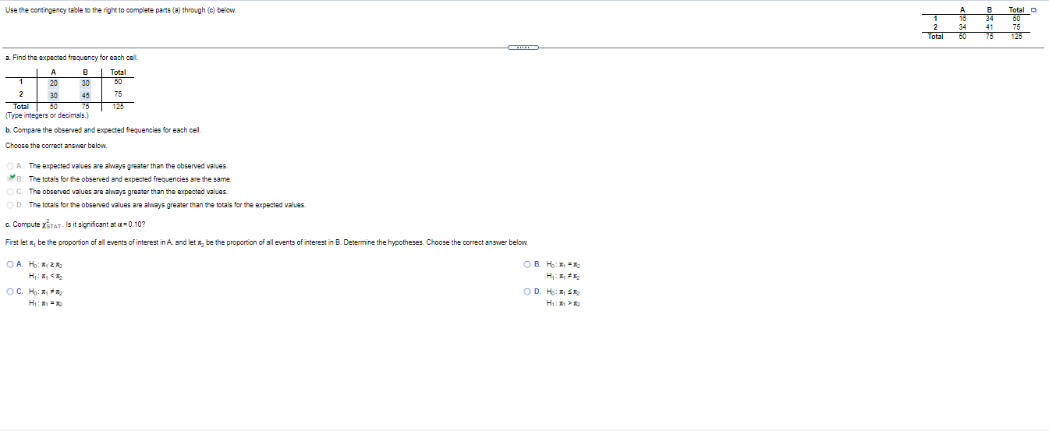This screenshot has width=1049, height=431.
Task: Click 'b. Compare the observed and expected' prompt
Action: [x=103, y=130]
